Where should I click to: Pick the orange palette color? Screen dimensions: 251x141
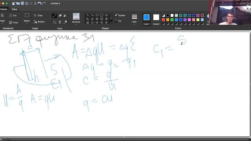tap(167, 20)
